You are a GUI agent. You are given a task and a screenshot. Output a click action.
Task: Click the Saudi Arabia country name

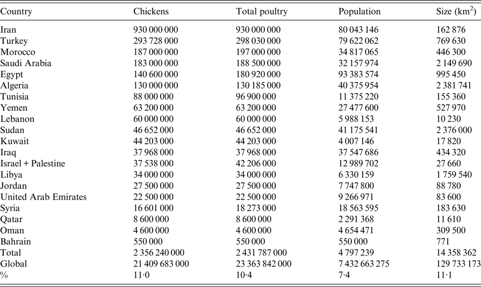click(26, 63)
